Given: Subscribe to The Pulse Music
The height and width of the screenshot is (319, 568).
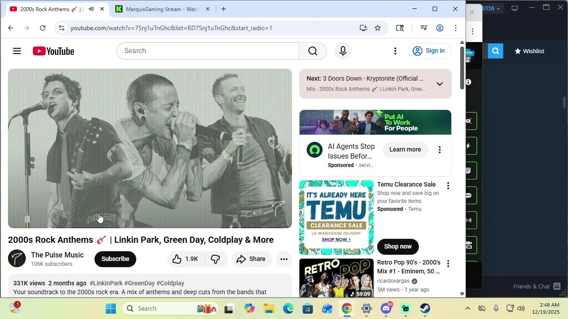Looking at the screenshot, I should (x=115, y=259).
